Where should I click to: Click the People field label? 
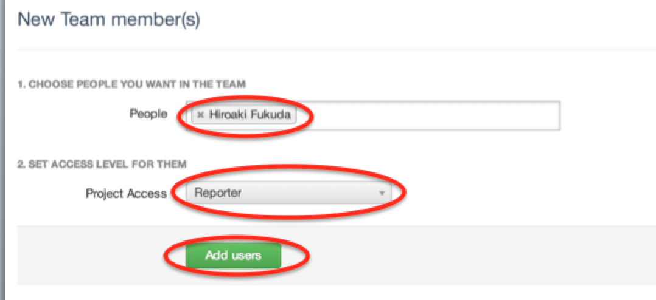[148, 114]
